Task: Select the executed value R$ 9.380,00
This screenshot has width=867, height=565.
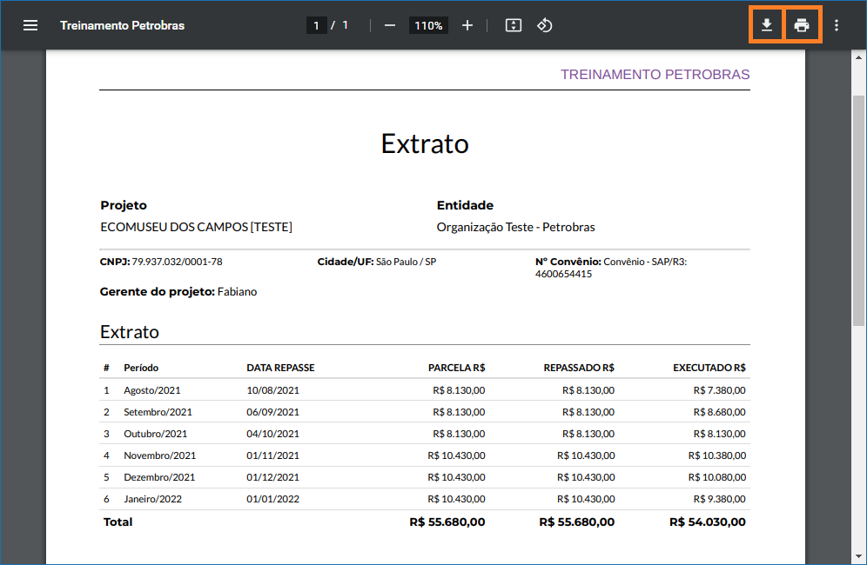Action: coord(719,499)
